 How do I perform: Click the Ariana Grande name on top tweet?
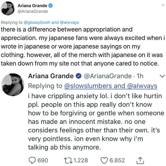32,6
